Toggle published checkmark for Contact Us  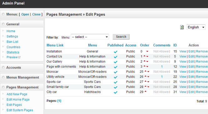point(115,57)
